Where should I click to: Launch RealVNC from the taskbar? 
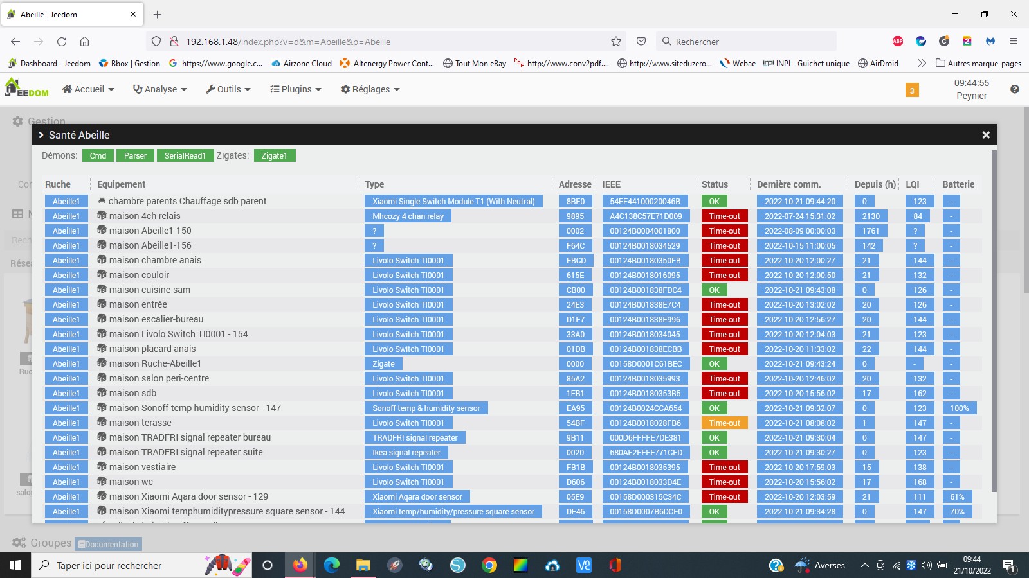coord(583,565)
